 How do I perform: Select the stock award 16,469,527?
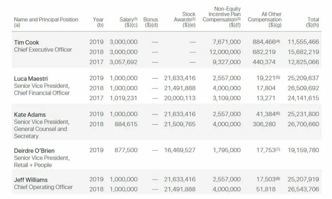(x=180, y=150)
